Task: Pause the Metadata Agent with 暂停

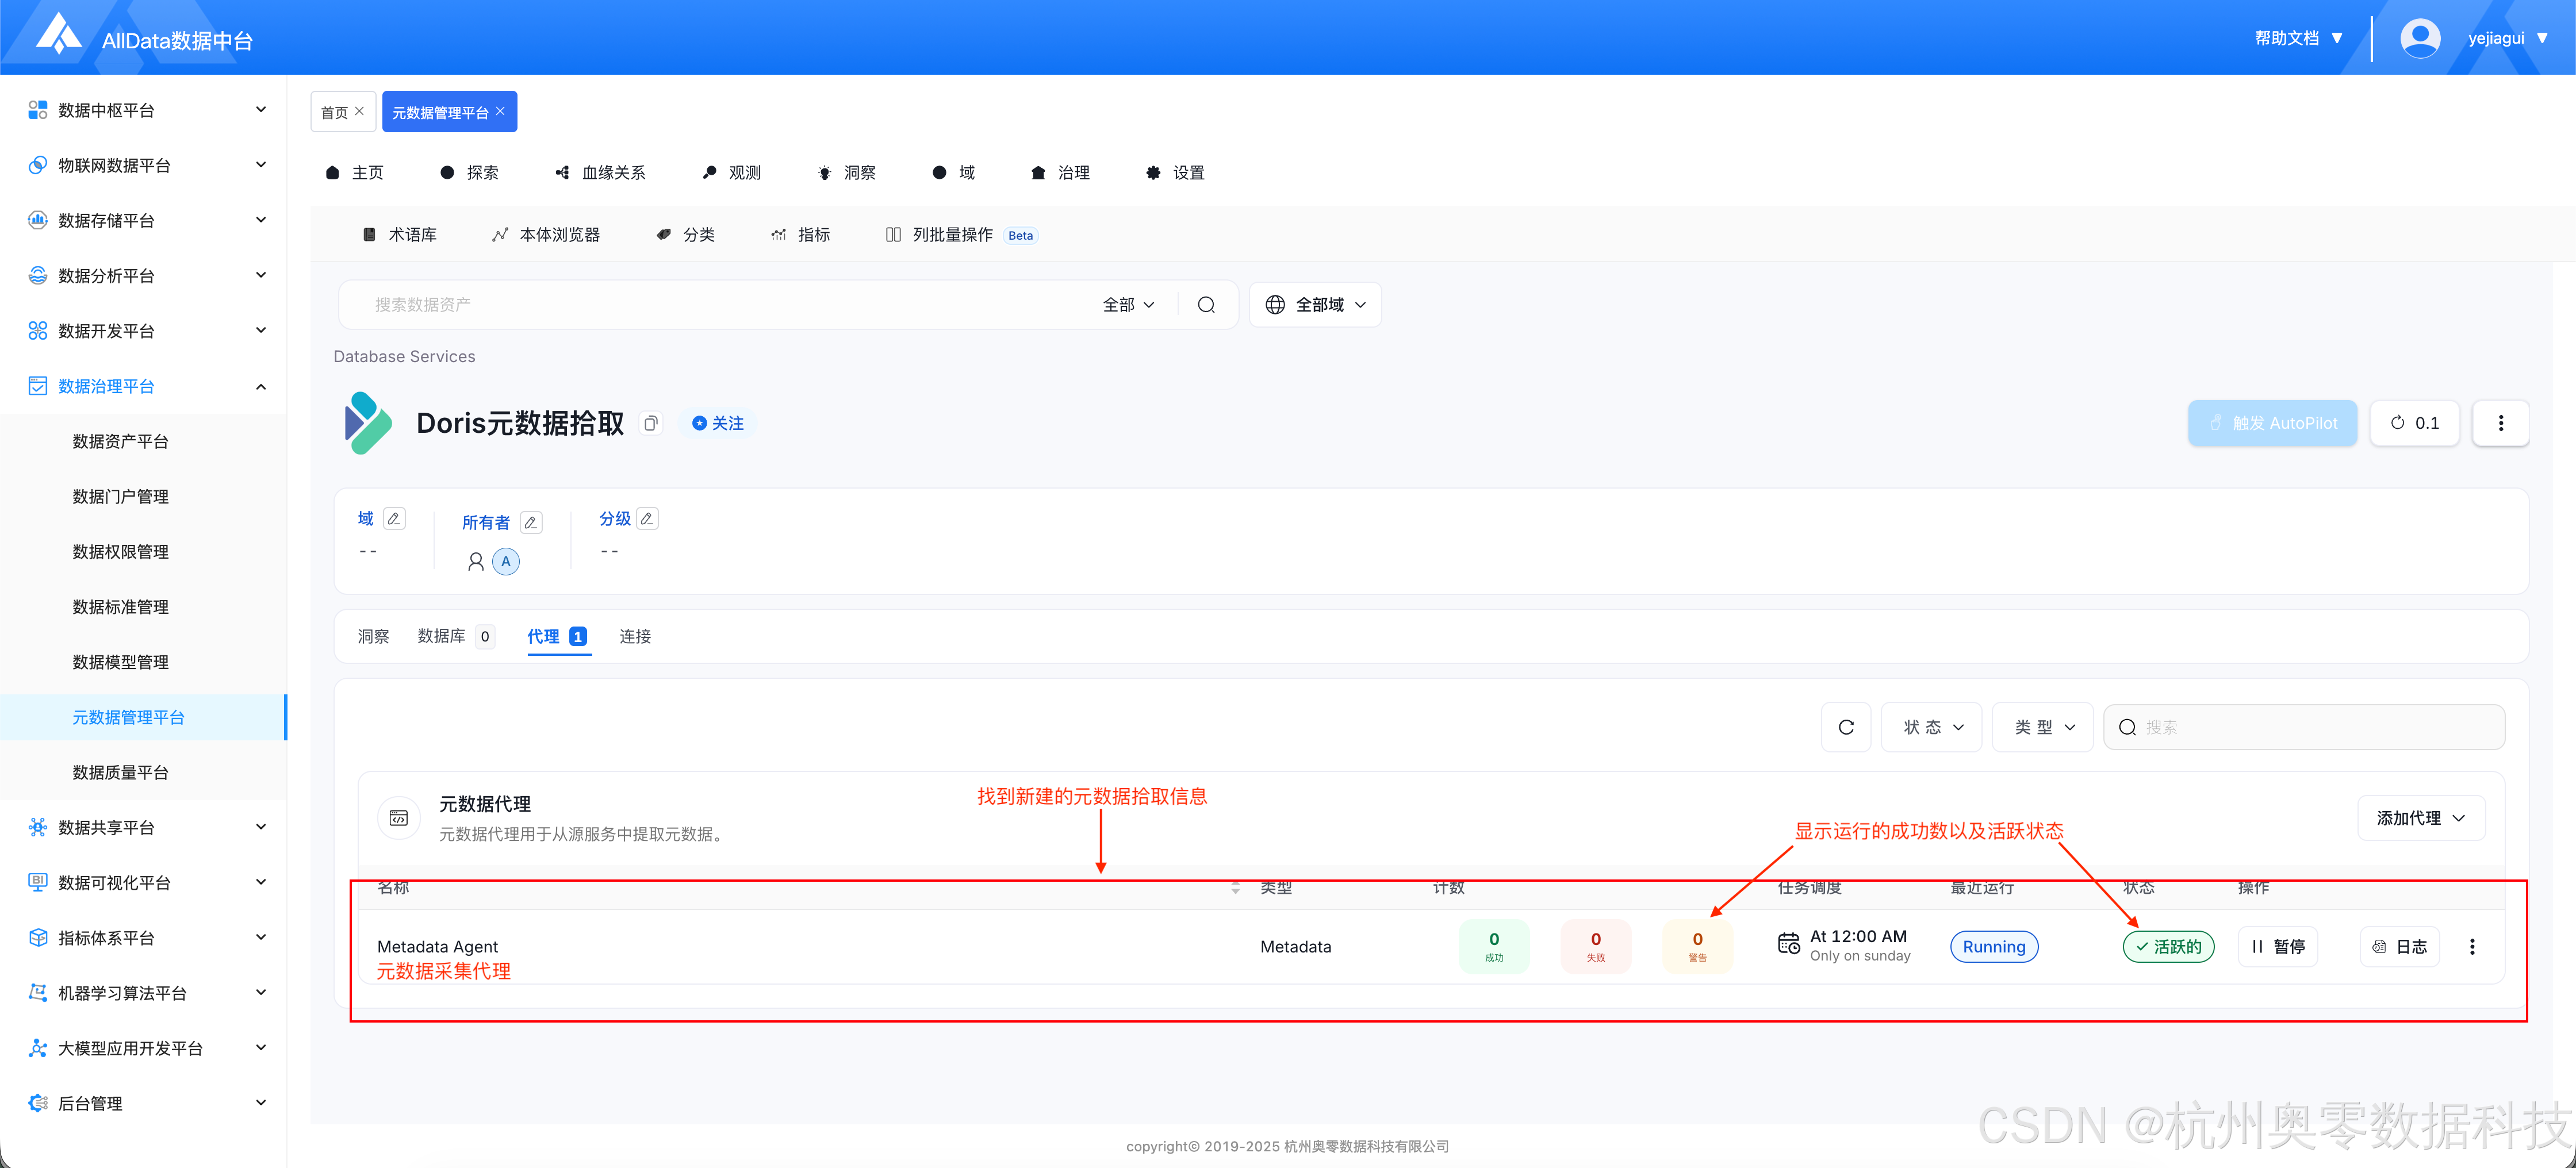Action: (x=2277, y=946)
